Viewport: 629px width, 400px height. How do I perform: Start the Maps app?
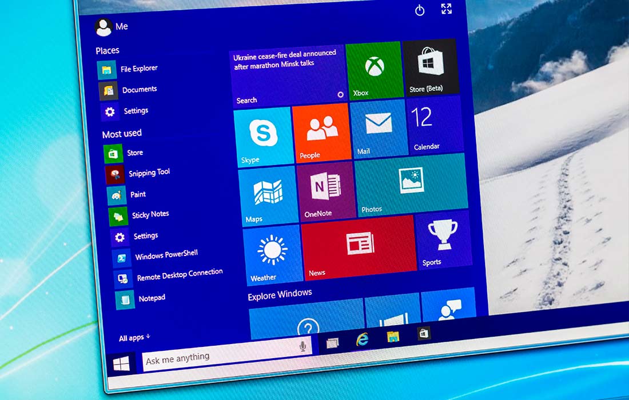(x=268, y=191)
